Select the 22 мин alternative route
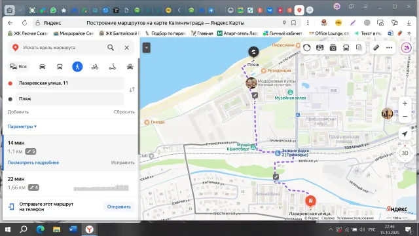Image resolution: width=419 pixels, height=236 pixels. [x=71, y=184]
